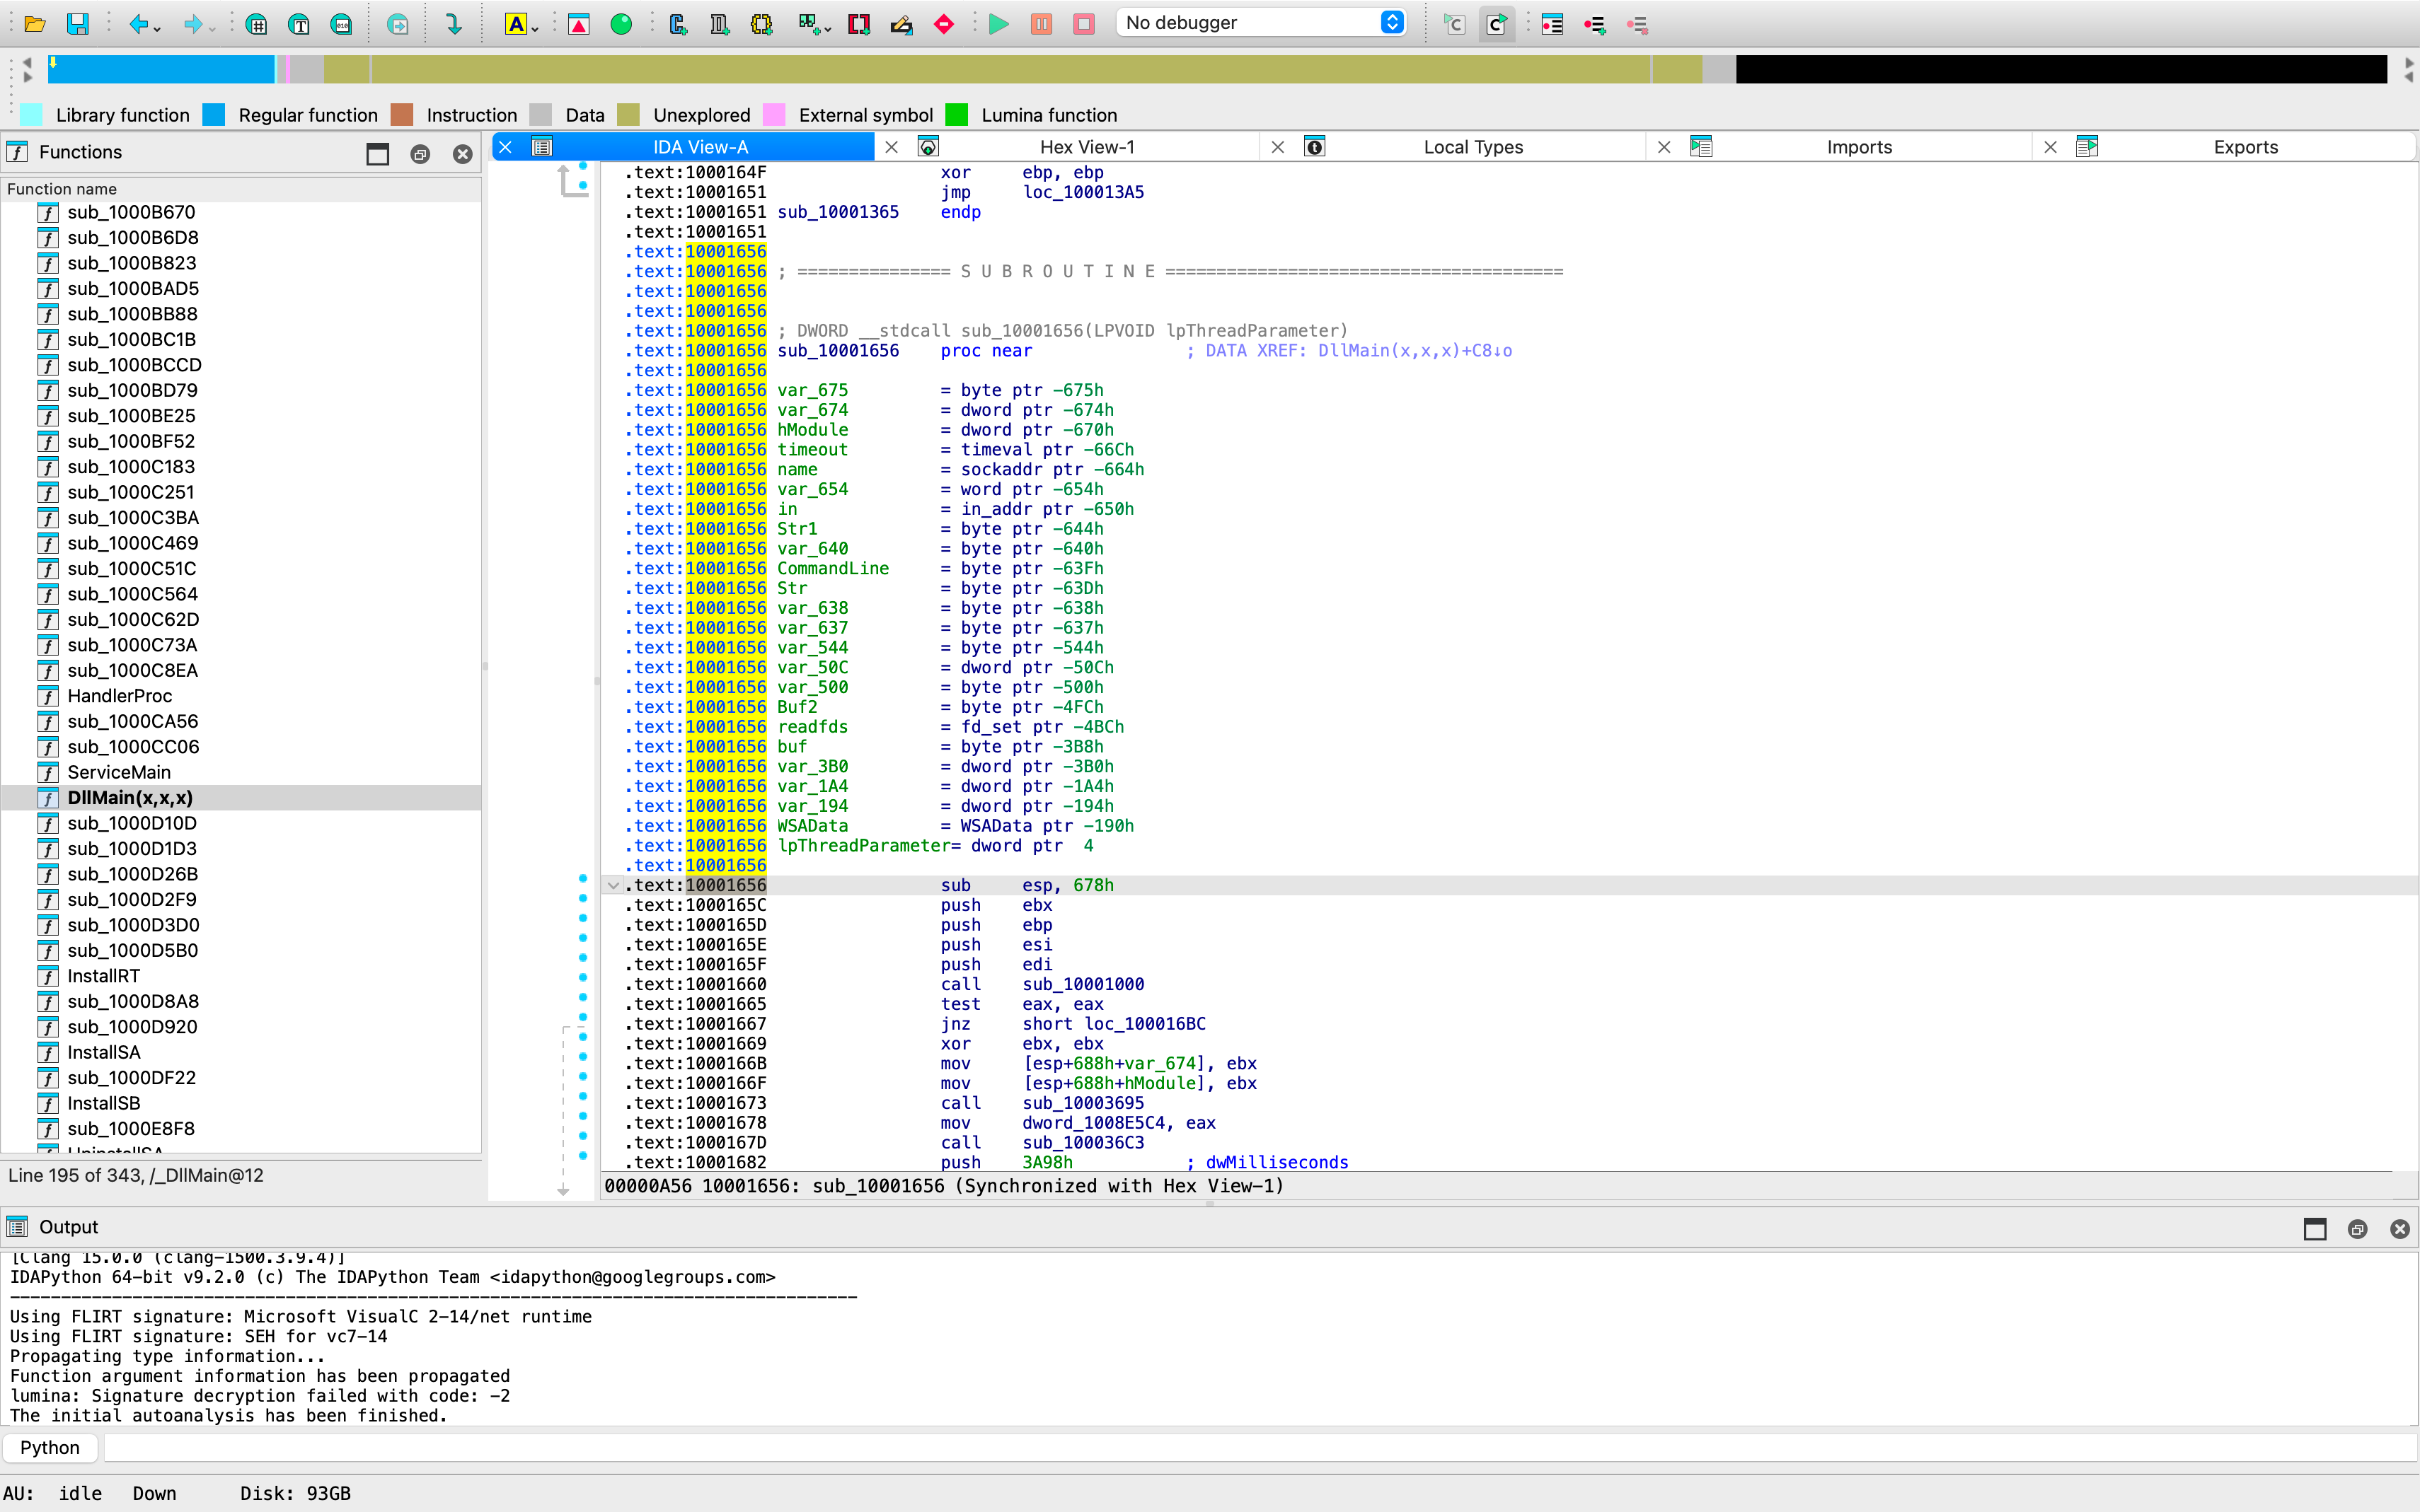Click the text search (T) toolbar icon

tap(299, 24)
